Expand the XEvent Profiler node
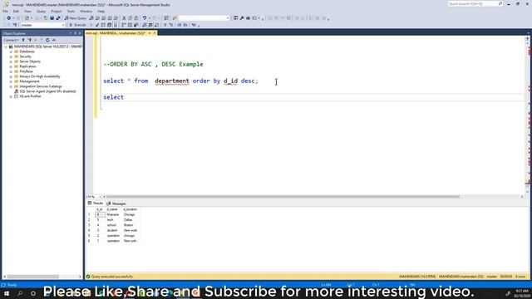 click(11, 96)
